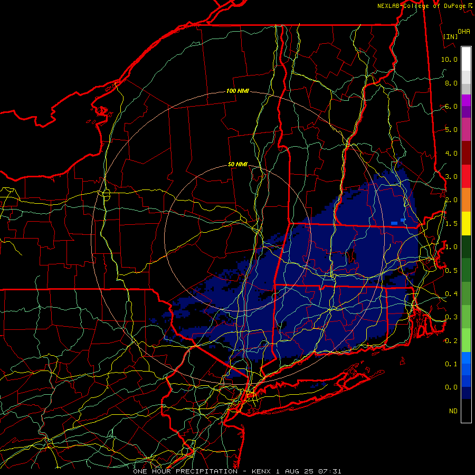
Task: Pick the dark green swatch beside 1.0
Action: [466, 246]
